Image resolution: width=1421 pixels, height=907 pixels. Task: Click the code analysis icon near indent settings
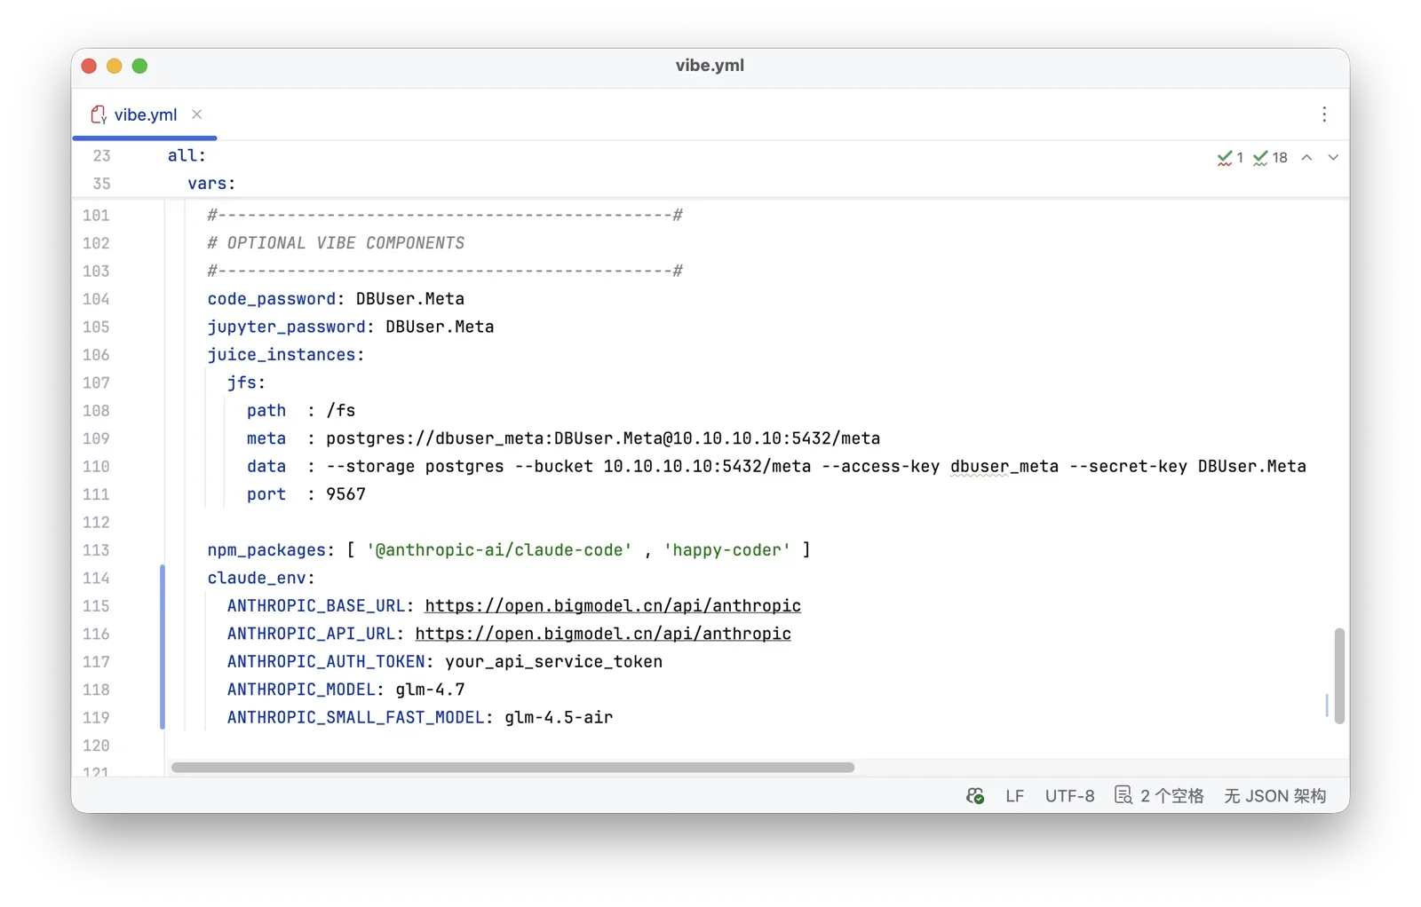pos(1123,795)
